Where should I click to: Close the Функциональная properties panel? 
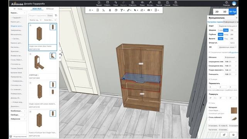point(237,18)
